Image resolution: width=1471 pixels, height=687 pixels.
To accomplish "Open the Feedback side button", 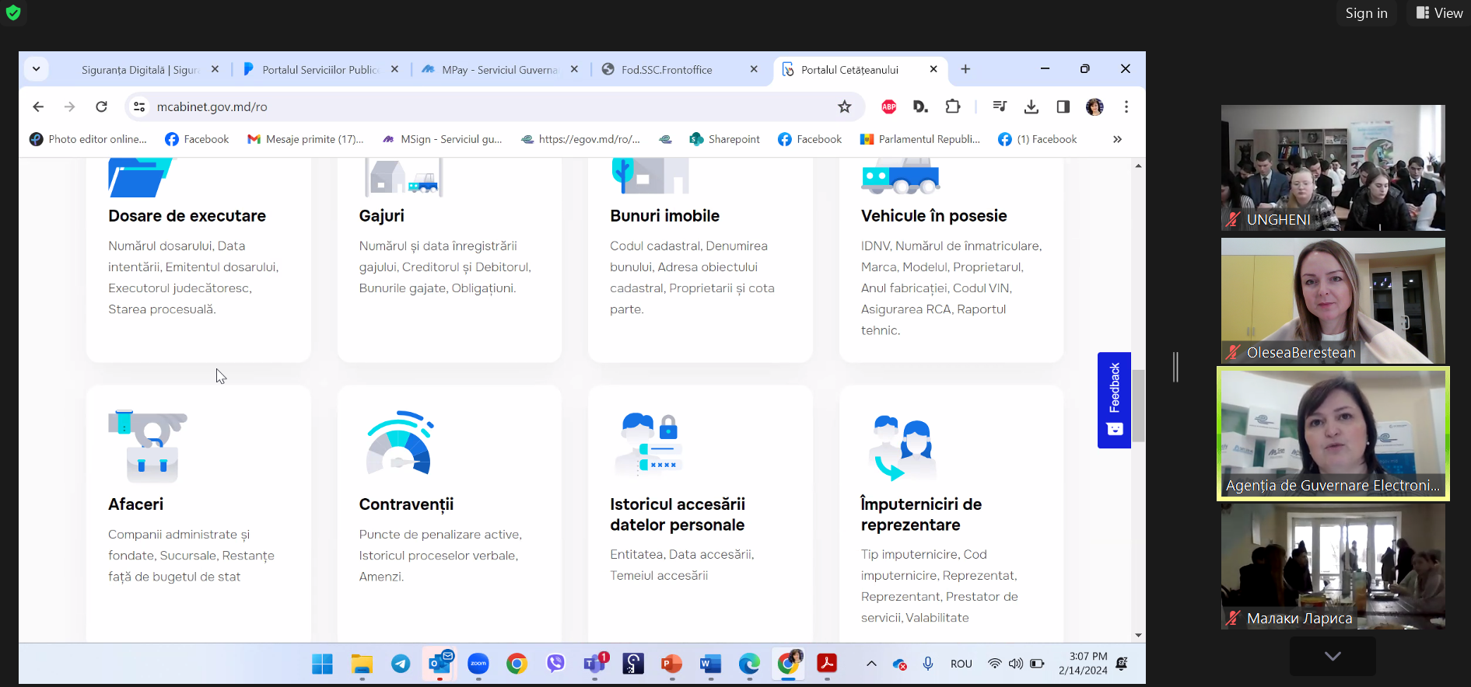I will 1114,399.
